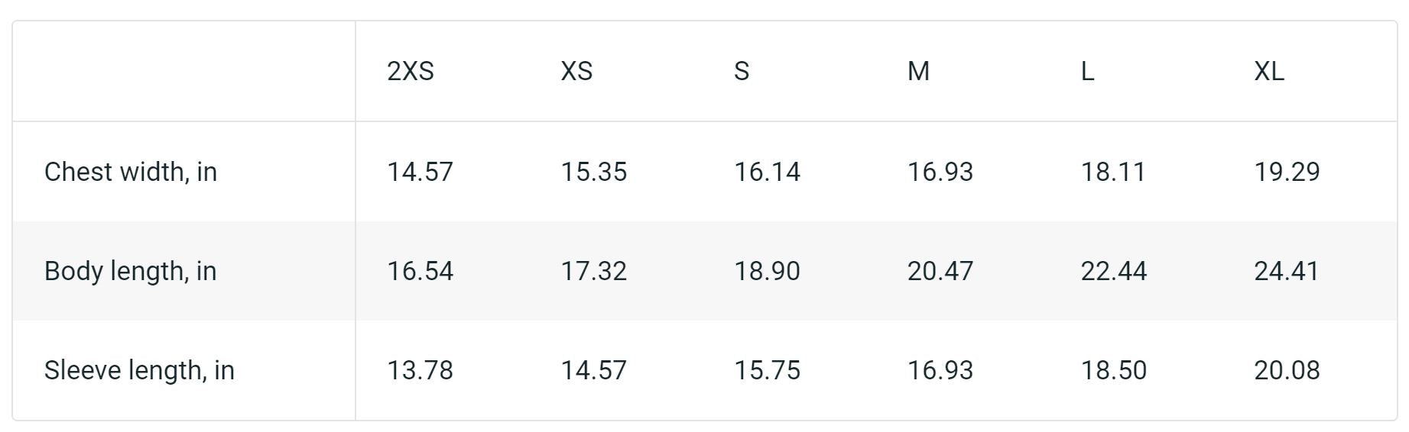Click the "Body length, in" row label
This screenshot has height=432, width=1409.
tap(131, 271)
